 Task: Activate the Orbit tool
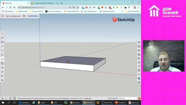tap(2, 80)
